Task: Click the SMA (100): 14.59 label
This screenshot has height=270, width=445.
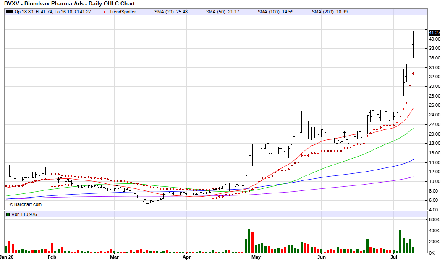Action: tap(275, 12)
